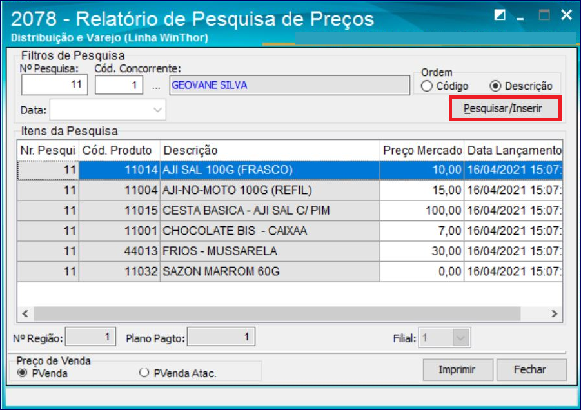The width and height of the screenshot is (581, 410).
Task: Click the market price 0,00 cell
Action: [x=422, y=271]
